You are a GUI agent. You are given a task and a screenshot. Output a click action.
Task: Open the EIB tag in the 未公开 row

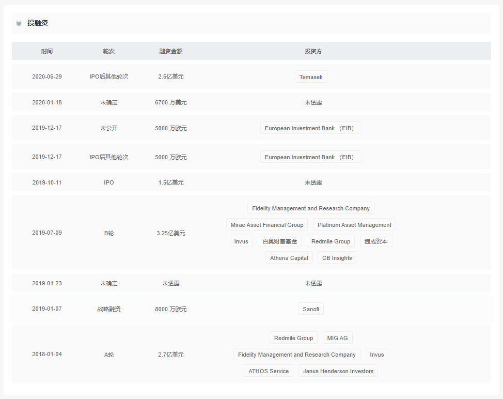point(311,128)
